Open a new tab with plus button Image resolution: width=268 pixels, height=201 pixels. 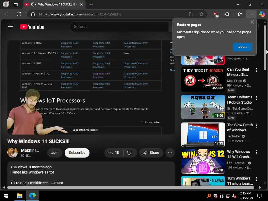coord(91,4)
